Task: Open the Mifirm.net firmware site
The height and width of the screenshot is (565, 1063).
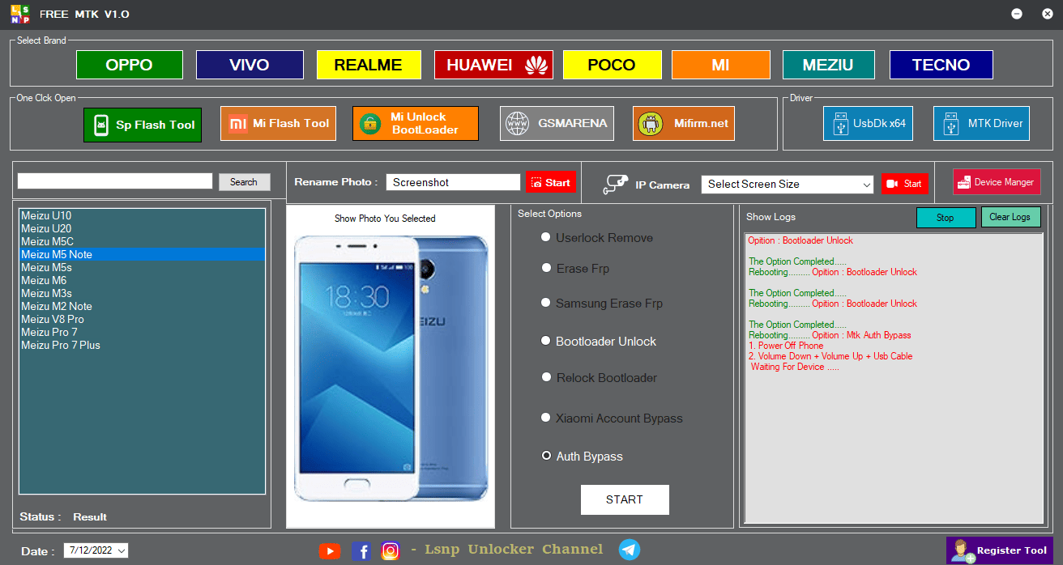Action: pos(683,123)
